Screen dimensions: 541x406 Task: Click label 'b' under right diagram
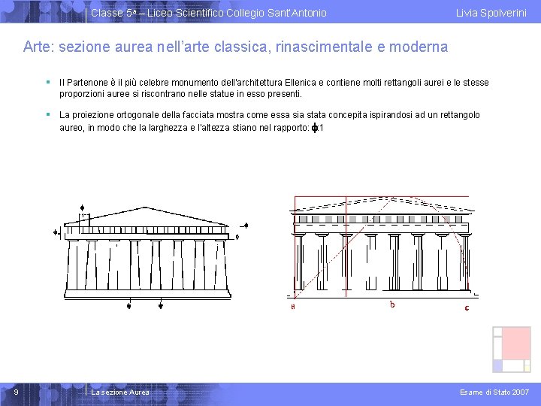click(392, 304)
